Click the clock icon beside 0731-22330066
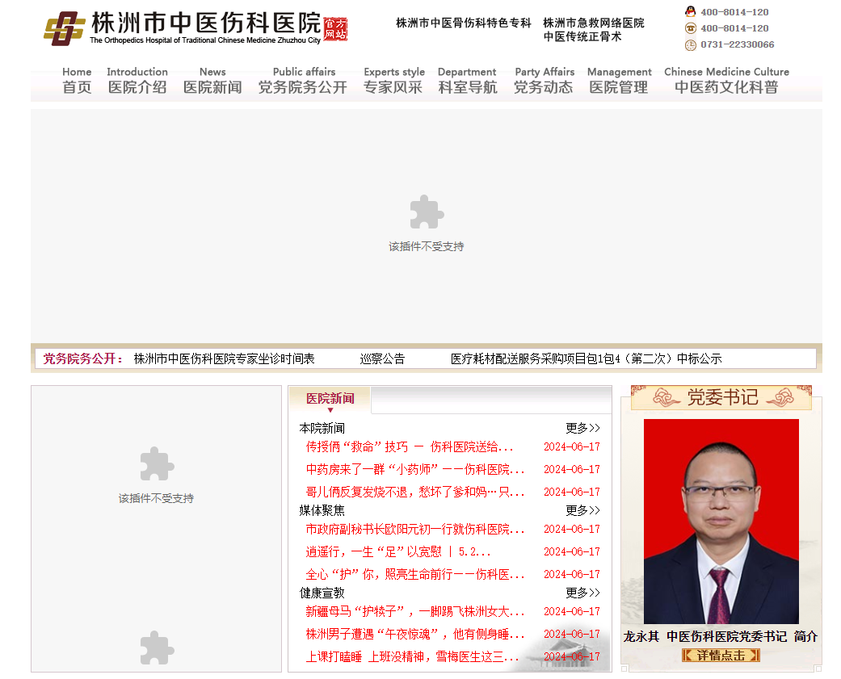 (690, 45)
